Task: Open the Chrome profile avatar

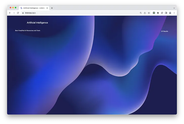Action: pyautogui.click(x=170, y=13)
